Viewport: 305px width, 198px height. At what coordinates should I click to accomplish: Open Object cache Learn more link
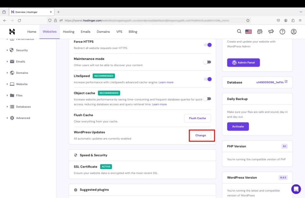(159, 104)
